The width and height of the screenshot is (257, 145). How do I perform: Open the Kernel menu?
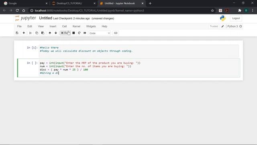[76, 26]
